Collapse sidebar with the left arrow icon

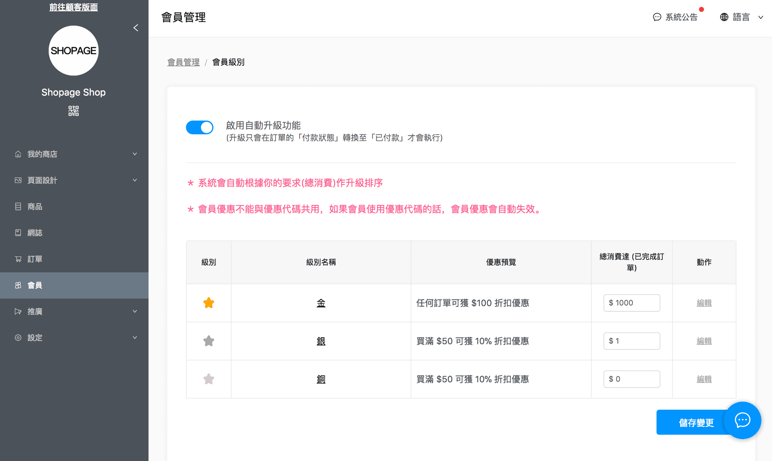coord(136,28)
